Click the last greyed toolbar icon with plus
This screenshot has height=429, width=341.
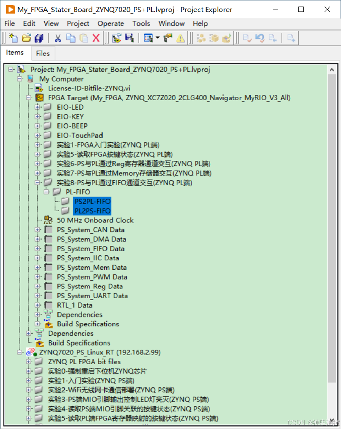pyautogui.click(x=291, y=38)
